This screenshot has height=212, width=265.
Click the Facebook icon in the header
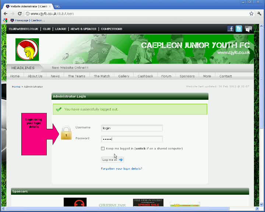(230, 29)
